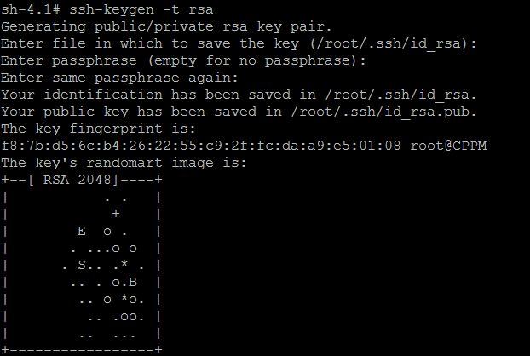Click the 'randomart image is' line

click(x=124, y=163)
